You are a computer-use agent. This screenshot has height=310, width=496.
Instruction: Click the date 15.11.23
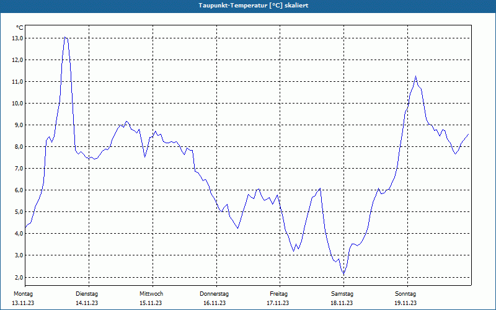(x=151, y=303)
